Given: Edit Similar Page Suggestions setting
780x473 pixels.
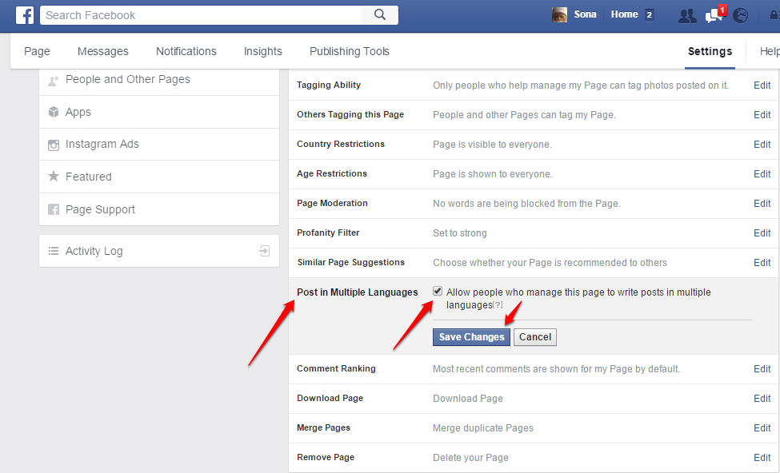Looking at the screenshot, I should coord(762,262).
